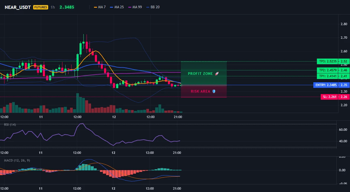Select the 1h timeframe label
350x192 pixels.
pyautogui.click(x=53, y=7)
